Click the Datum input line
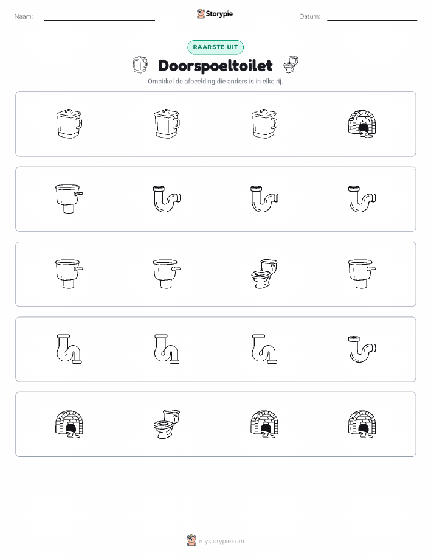The width and height of the screenshot is (431, 558). 372,18
